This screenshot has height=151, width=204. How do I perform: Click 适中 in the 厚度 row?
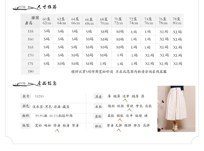click(126, 96)
